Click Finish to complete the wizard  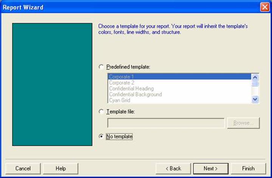click(248, 169)
